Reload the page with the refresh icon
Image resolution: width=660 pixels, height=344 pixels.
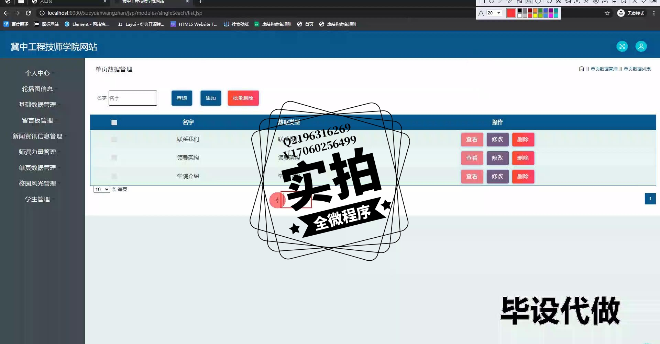coord(29,13)
